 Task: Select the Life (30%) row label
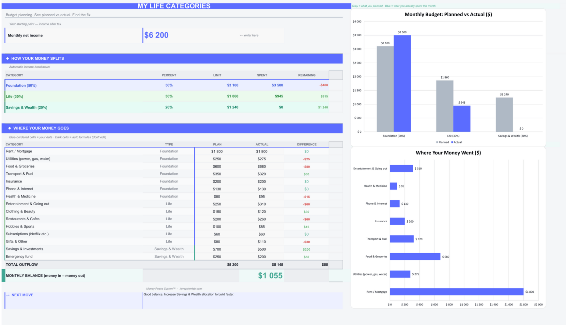coord(14,96)
